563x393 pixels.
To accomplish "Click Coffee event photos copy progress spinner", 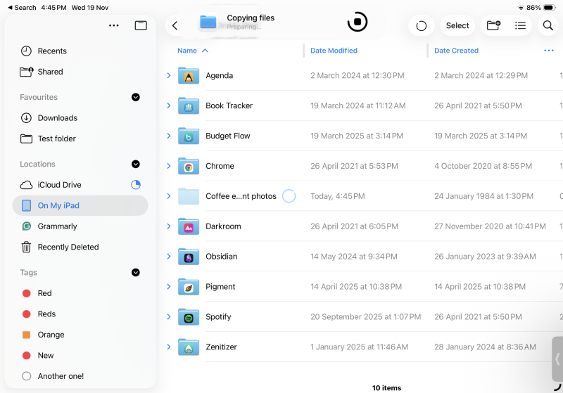I will coord(289,196).
